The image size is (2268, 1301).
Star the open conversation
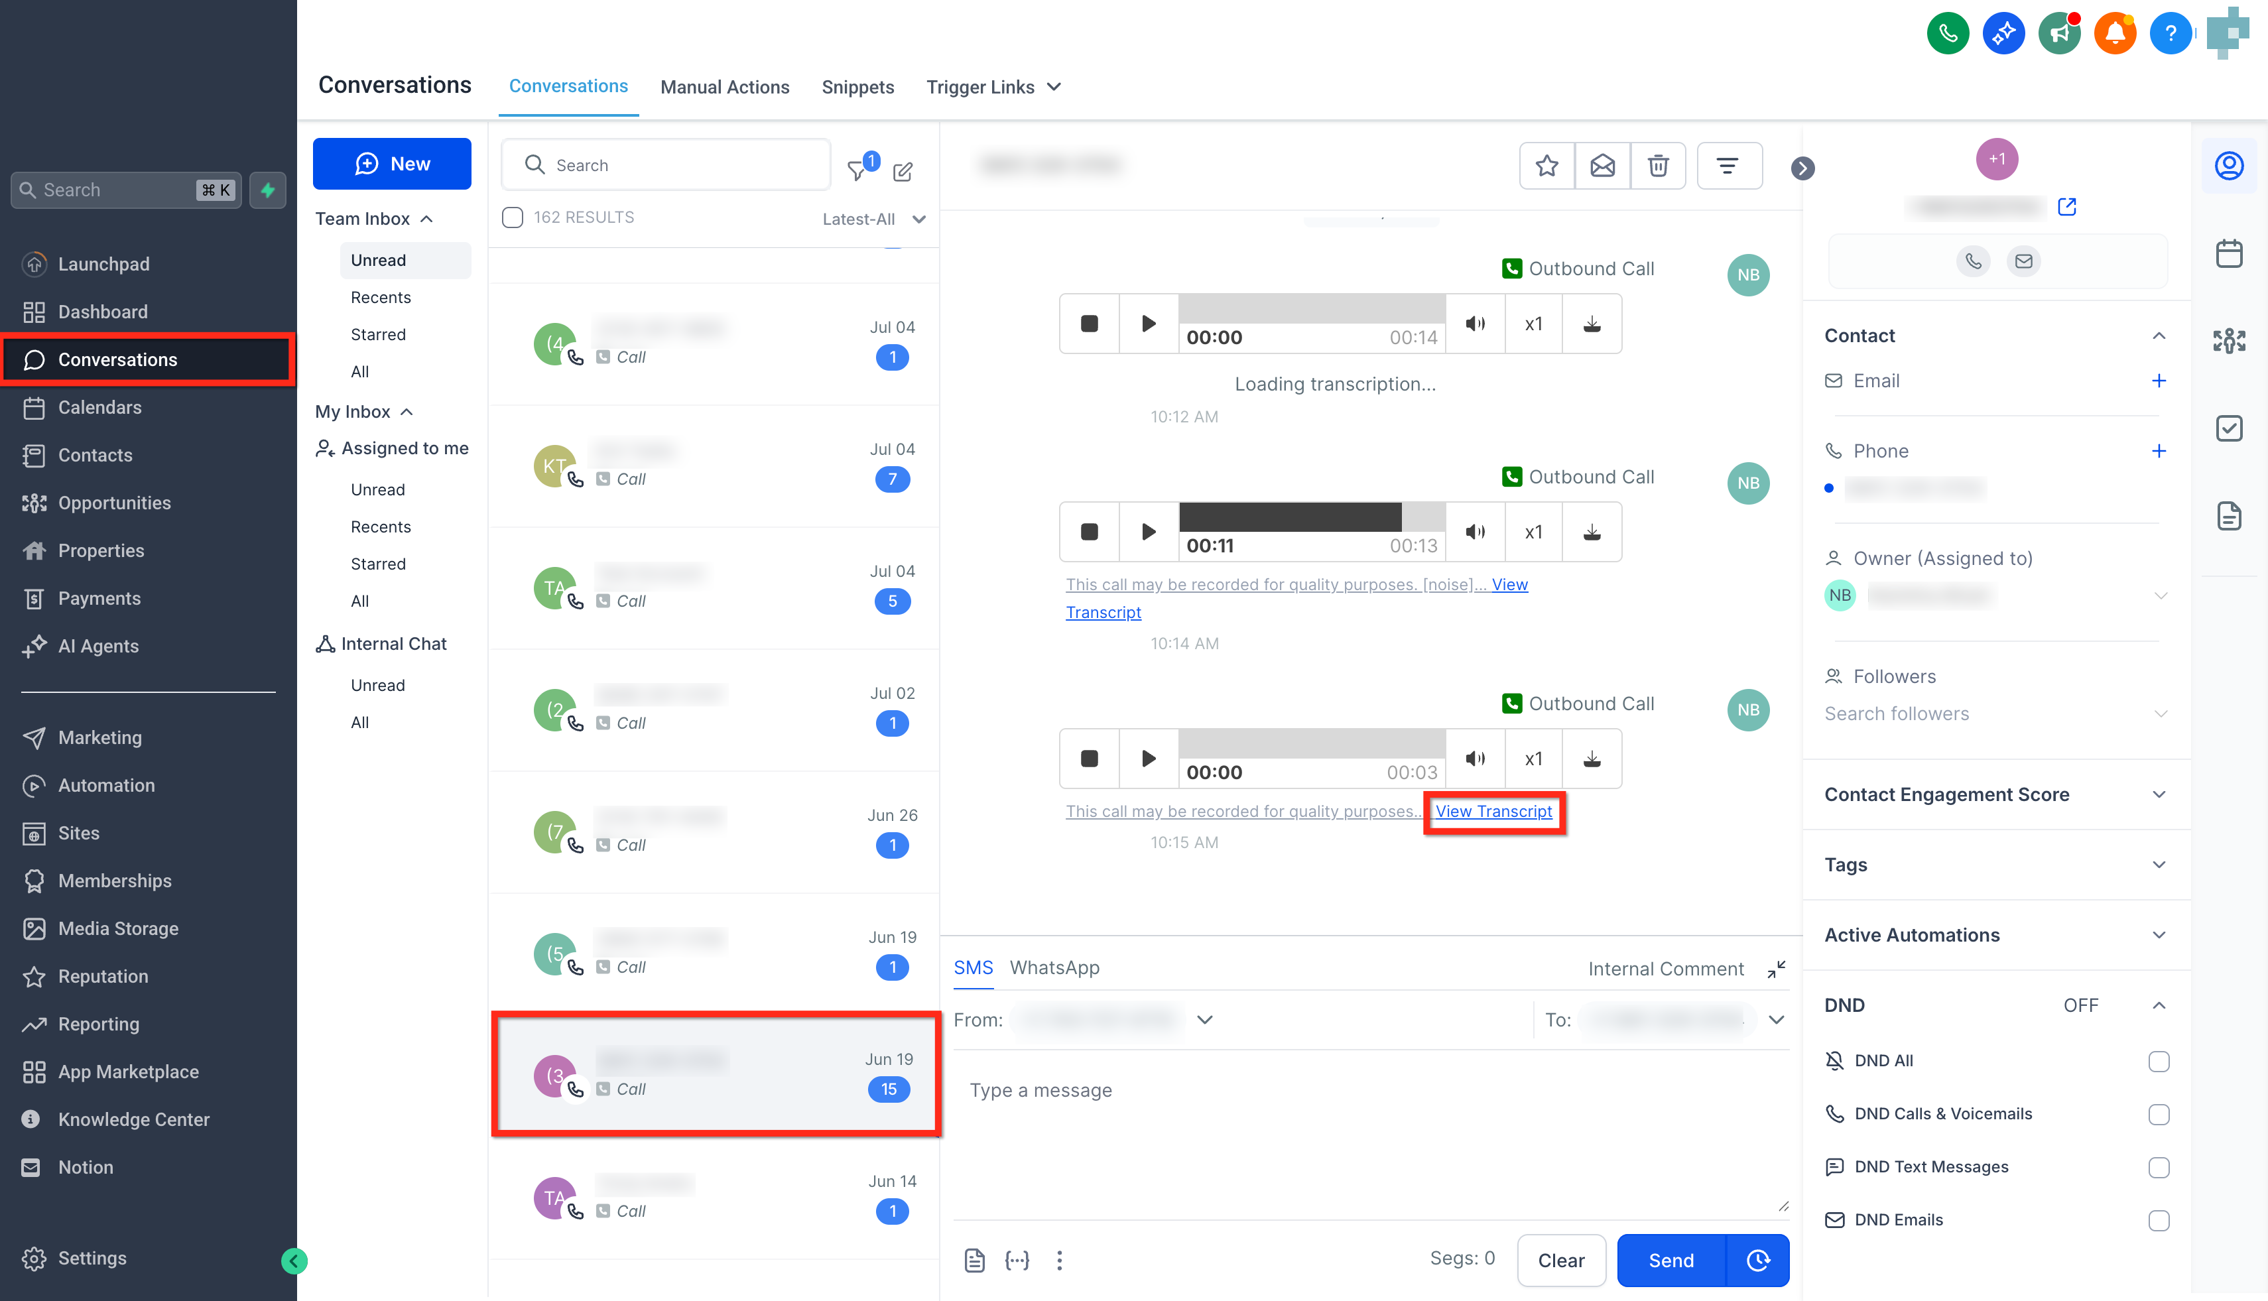pos(1547,165)
